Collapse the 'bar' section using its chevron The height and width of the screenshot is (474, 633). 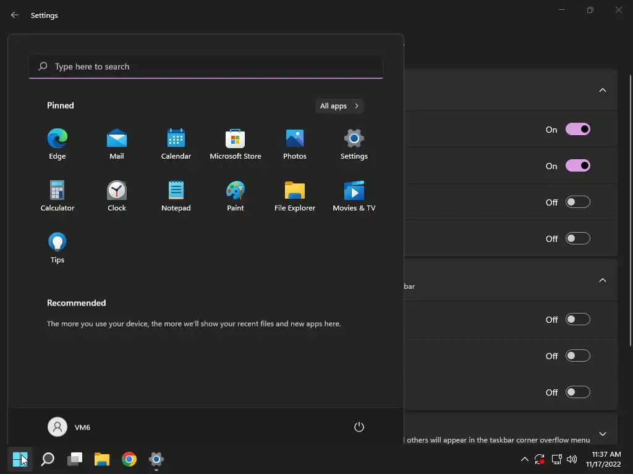602,280
